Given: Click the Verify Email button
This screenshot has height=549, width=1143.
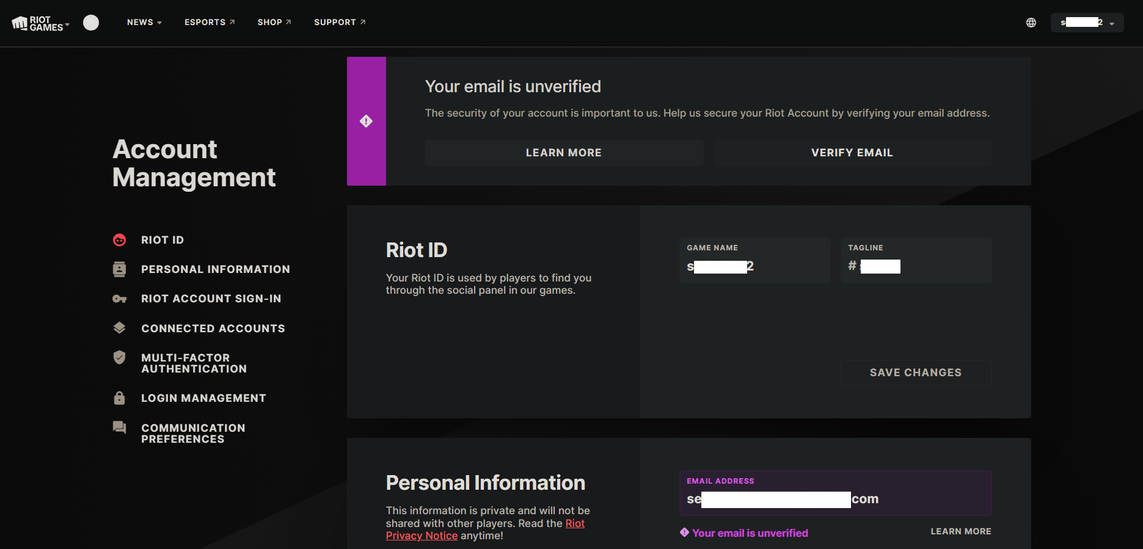Looking at the screenshot, I should tap(852, 153).
